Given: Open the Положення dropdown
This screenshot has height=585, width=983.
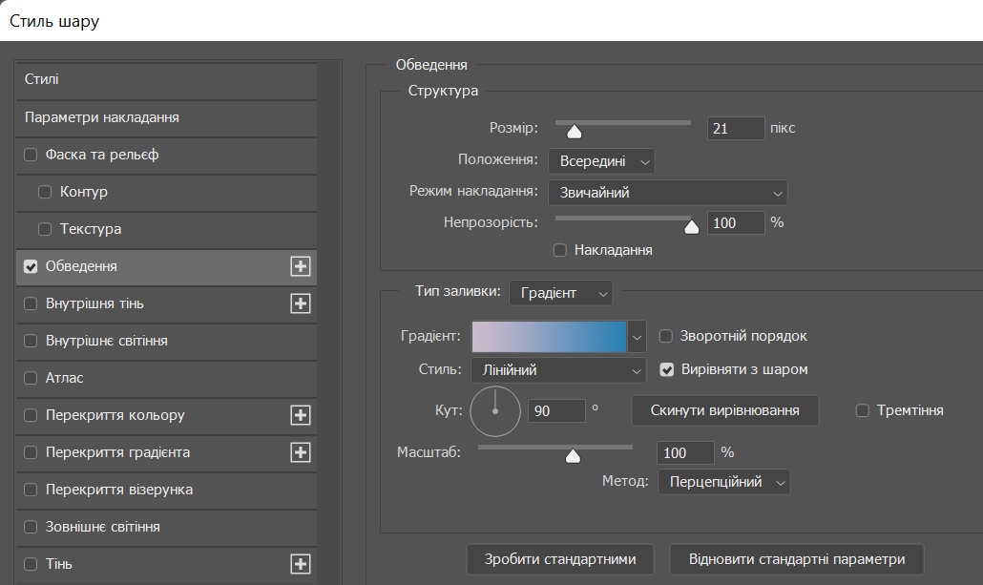Looking at the screenshot, I should tap(601, 161).
